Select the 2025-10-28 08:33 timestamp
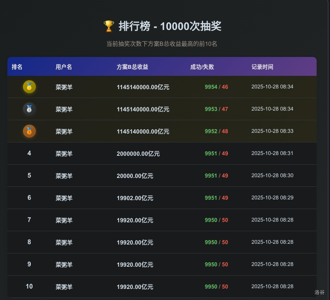 tap(272, 131)
